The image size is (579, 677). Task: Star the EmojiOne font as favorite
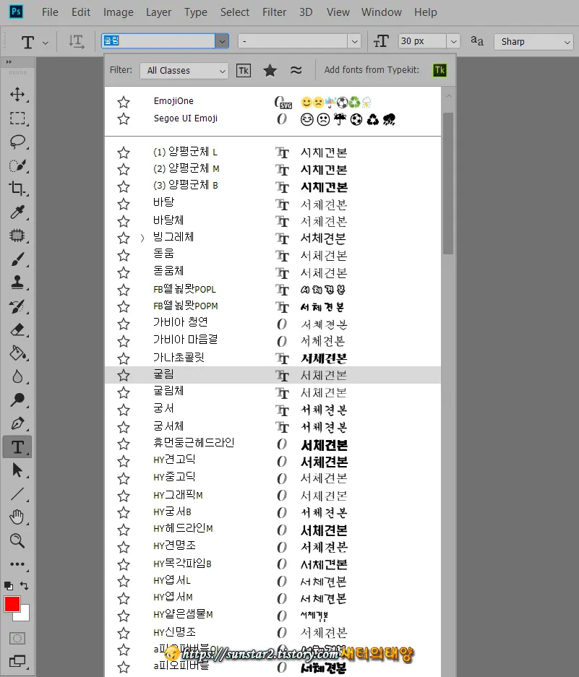(x=124, y=102)
